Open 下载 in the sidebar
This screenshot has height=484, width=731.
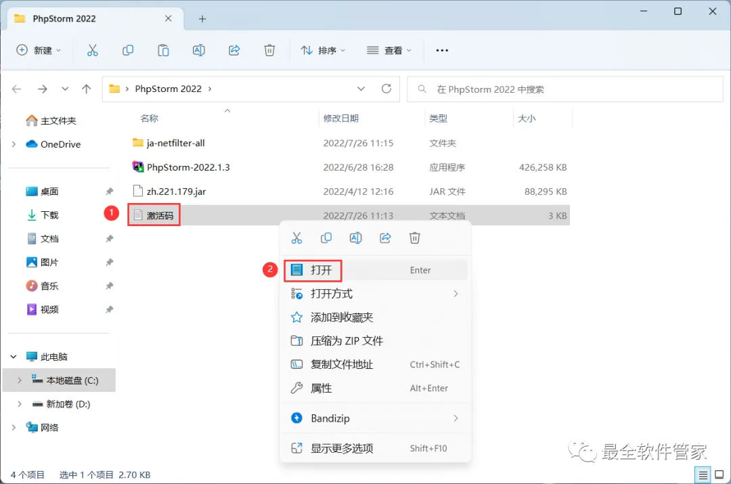coord(43,215)
